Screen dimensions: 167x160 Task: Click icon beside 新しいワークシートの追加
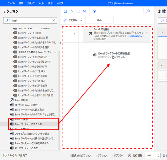(12, 148)
